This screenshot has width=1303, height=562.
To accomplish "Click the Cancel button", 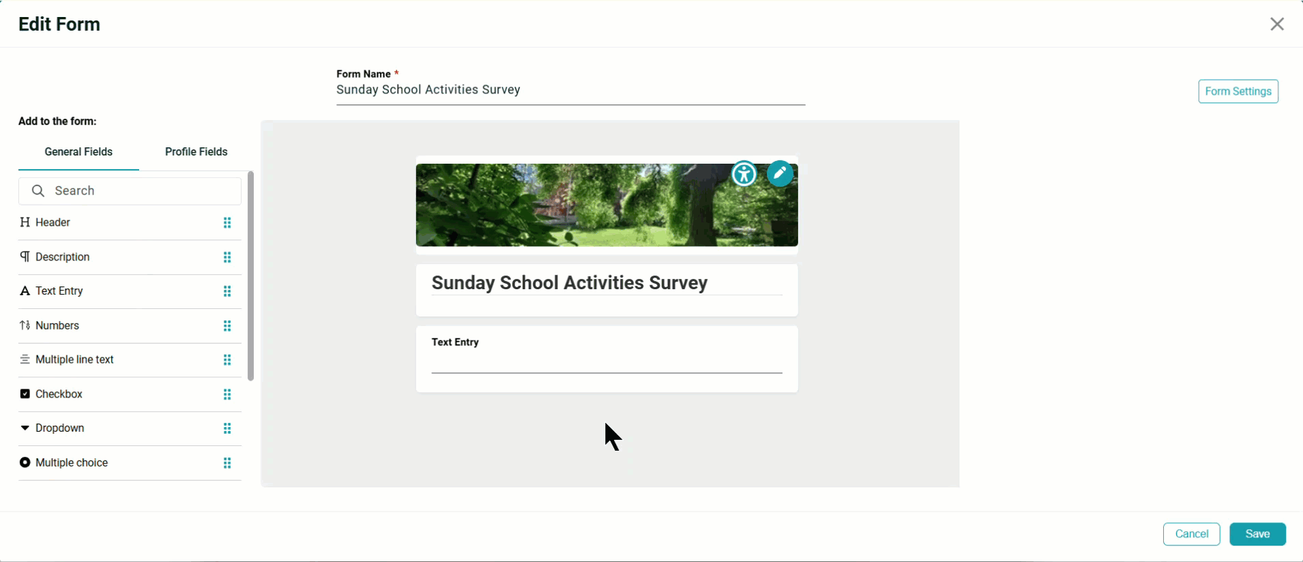I will [x=1191, y=534].
